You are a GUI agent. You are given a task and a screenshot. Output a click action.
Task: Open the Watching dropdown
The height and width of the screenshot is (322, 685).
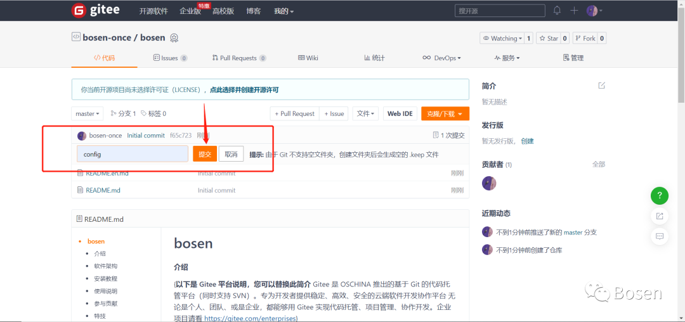pos(502,39)
